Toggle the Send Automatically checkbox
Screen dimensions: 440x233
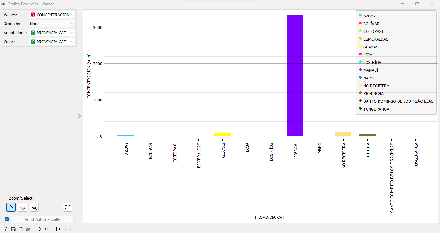(7, 219)
